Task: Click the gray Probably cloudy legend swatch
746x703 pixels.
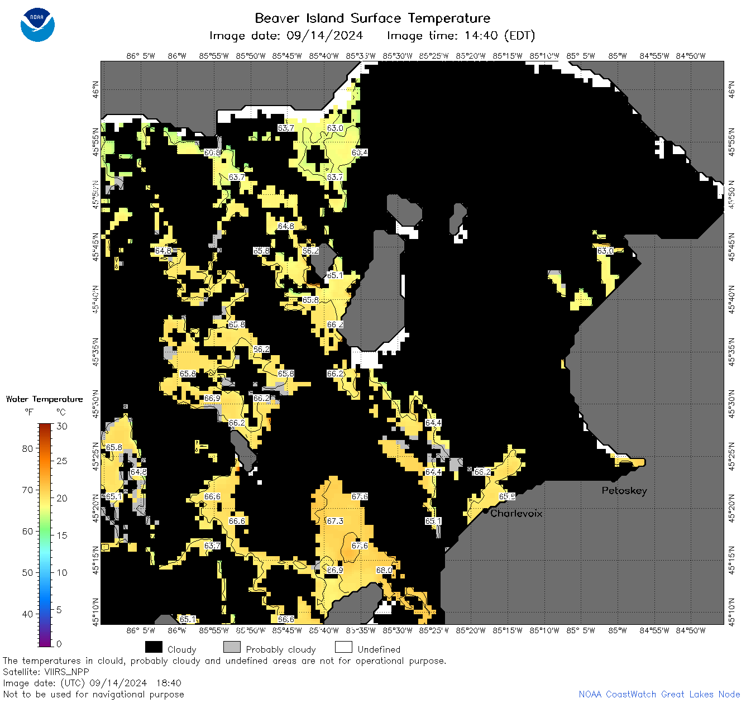Action: pos(232,647)
